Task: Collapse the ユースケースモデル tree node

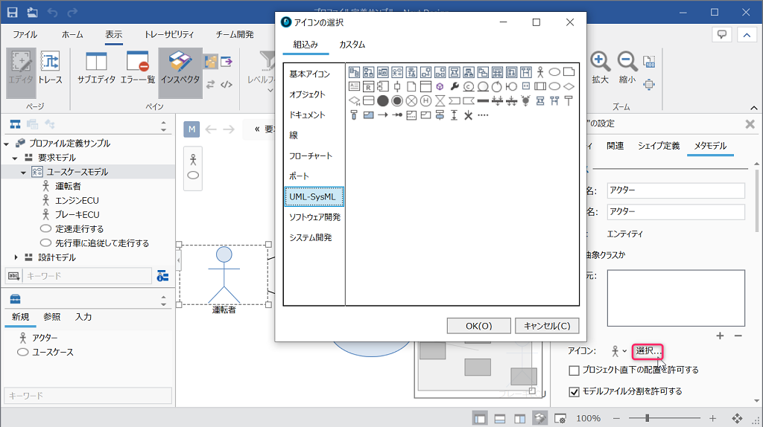Action: (23, 172)
